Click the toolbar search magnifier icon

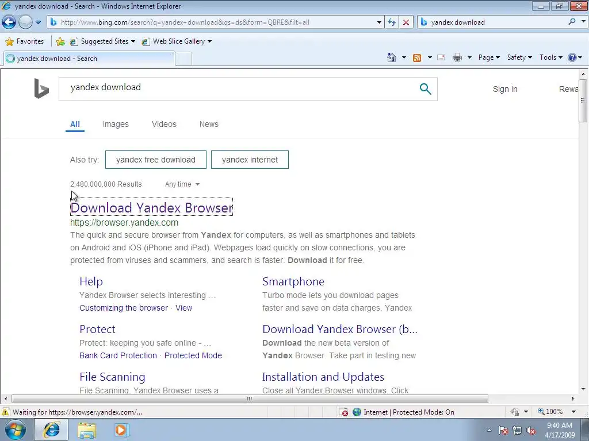(572, 22)
